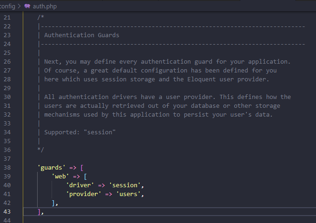Click line number 21 in gutter
The image size is (316, 223).
click(7, 18)
